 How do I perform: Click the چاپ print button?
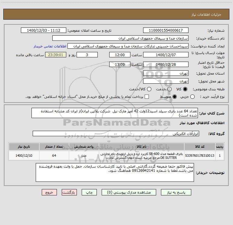pyautogui.click(x=89, y=192)
